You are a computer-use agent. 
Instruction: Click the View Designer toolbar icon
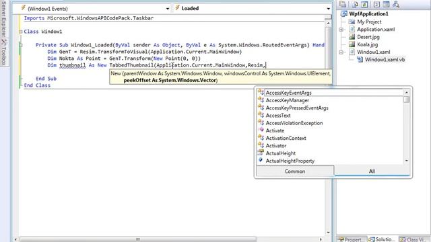tap(386, 4)
